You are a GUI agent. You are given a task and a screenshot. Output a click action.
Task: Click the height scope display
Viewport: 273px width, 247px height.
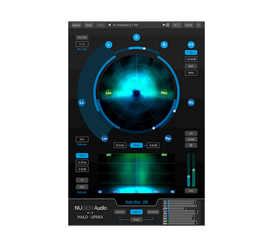pos(136,173)
